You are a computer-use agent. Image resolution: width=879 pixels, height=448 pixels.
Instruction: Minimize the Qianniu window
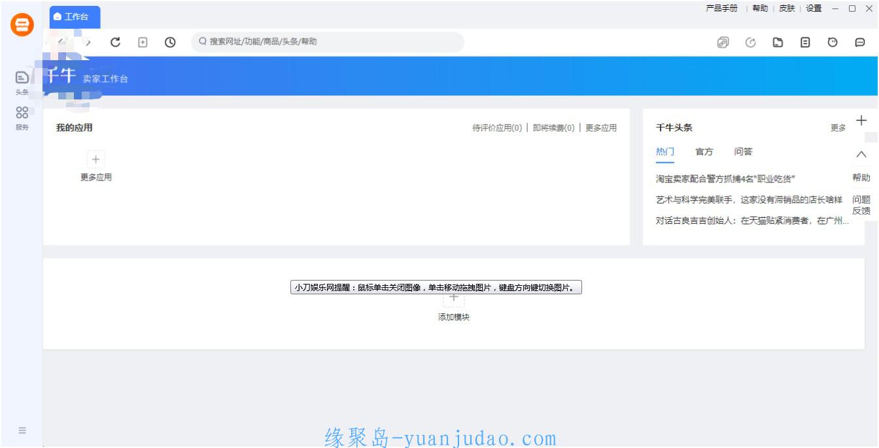coord(835,9)
